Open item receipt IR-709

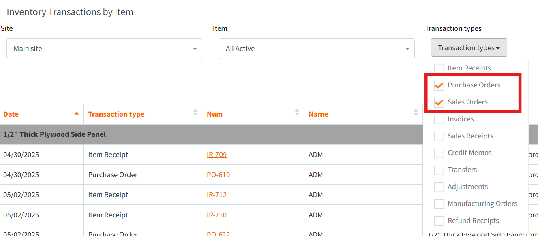click(216, 155)
